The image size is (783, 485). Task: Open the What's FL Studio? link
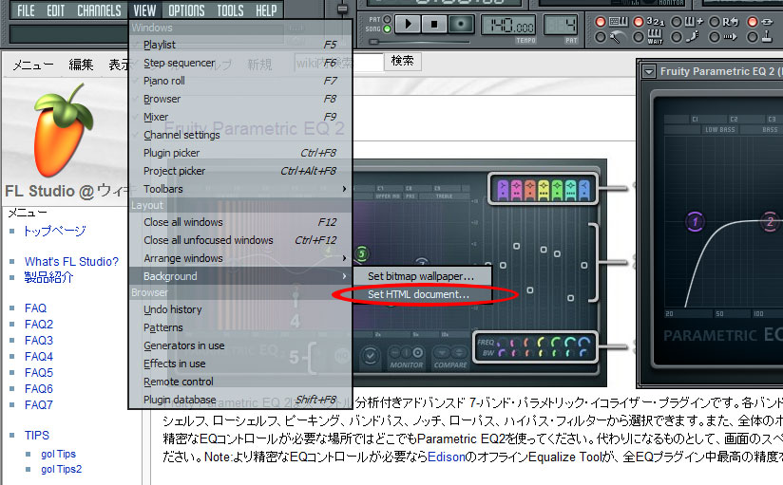pos(71,261)
